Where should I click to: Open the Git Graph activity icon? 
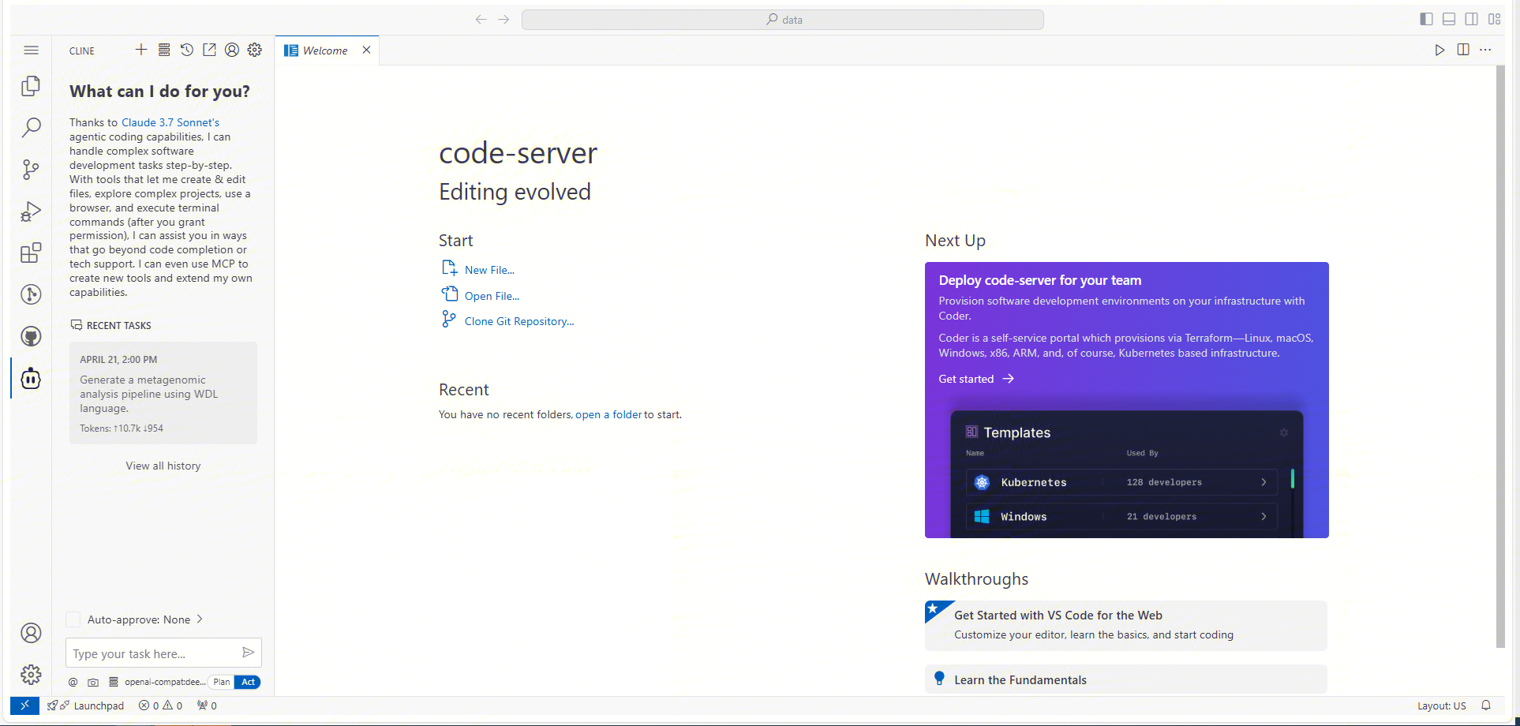(x=31, y=294)
